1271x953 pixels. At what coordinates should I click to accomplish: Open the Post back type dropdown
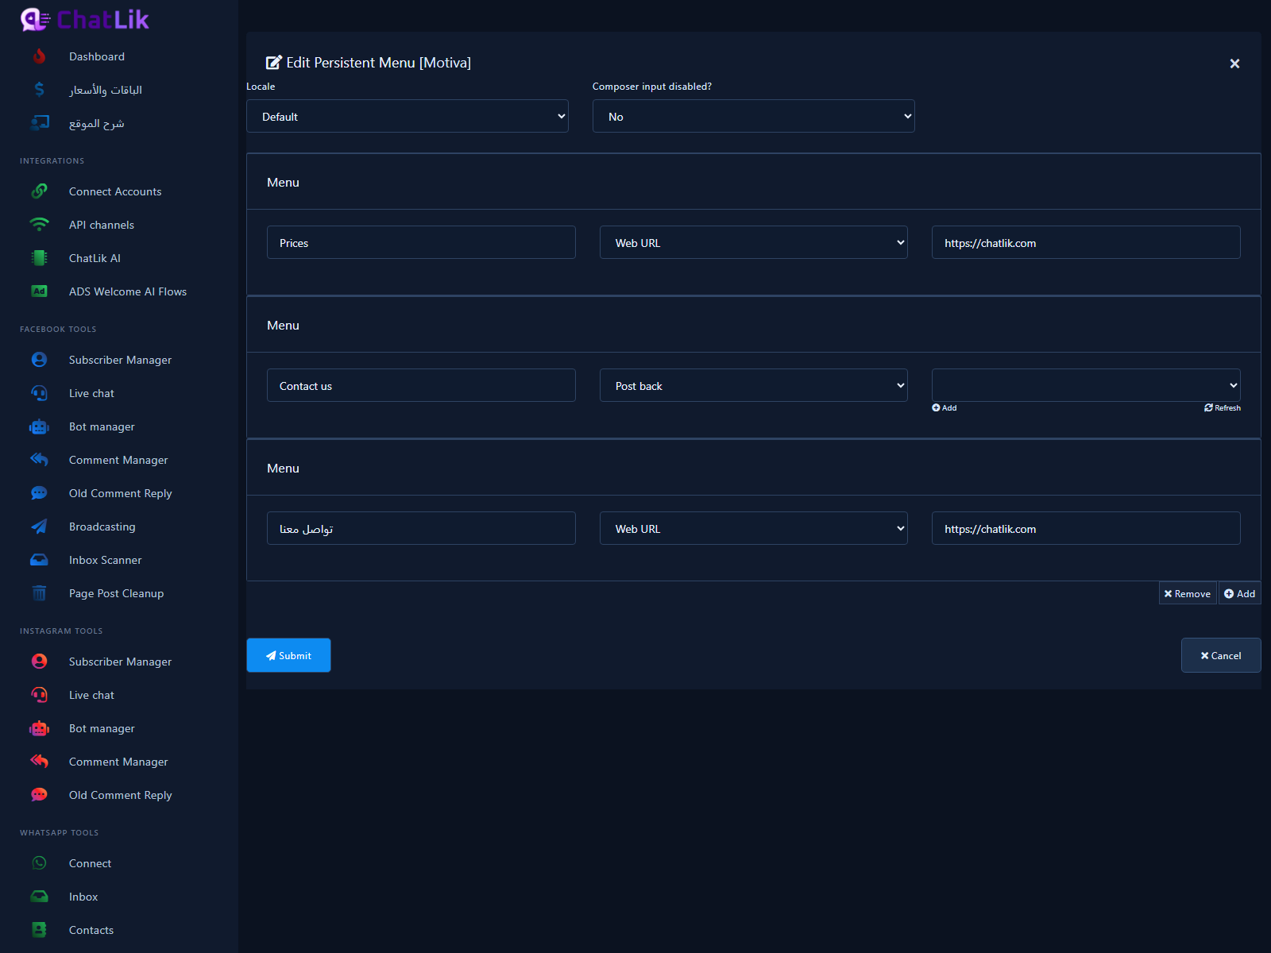pos(754,385)
